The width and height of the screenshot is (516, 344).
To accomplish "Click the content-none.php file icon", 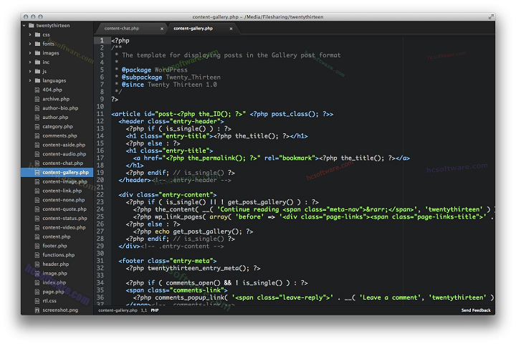I will [37, 200].
